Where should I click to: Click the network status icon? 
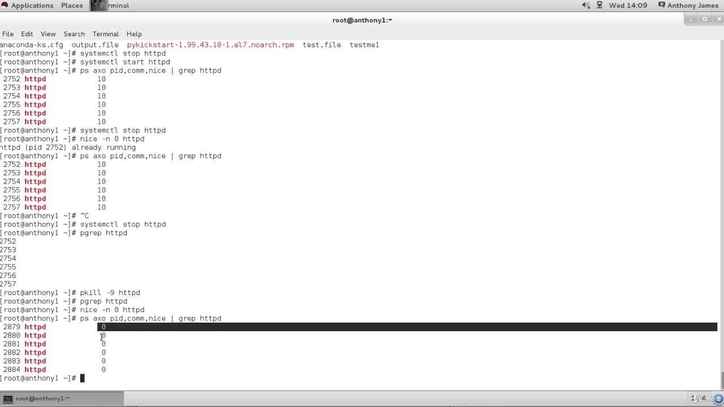(599, 5)
